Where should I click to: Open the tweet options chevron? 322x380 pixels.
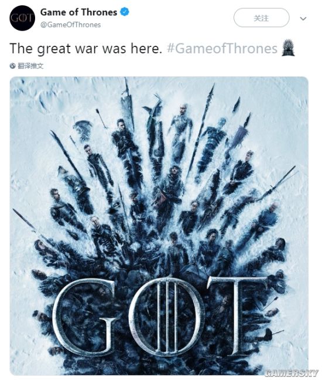(x=303, y=18)
